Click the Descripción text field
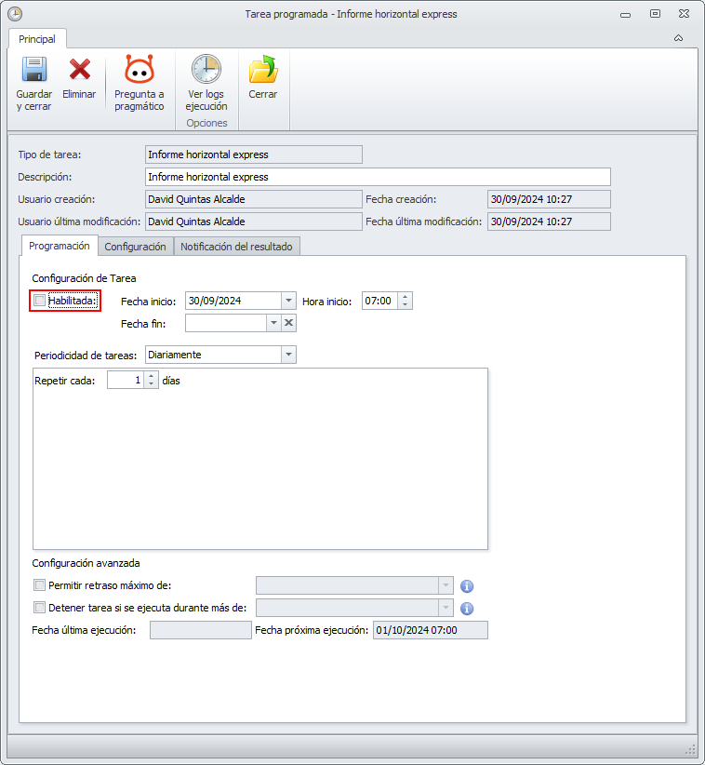The width and height of the screenshot is (705, 765). [x=378, y=177]
